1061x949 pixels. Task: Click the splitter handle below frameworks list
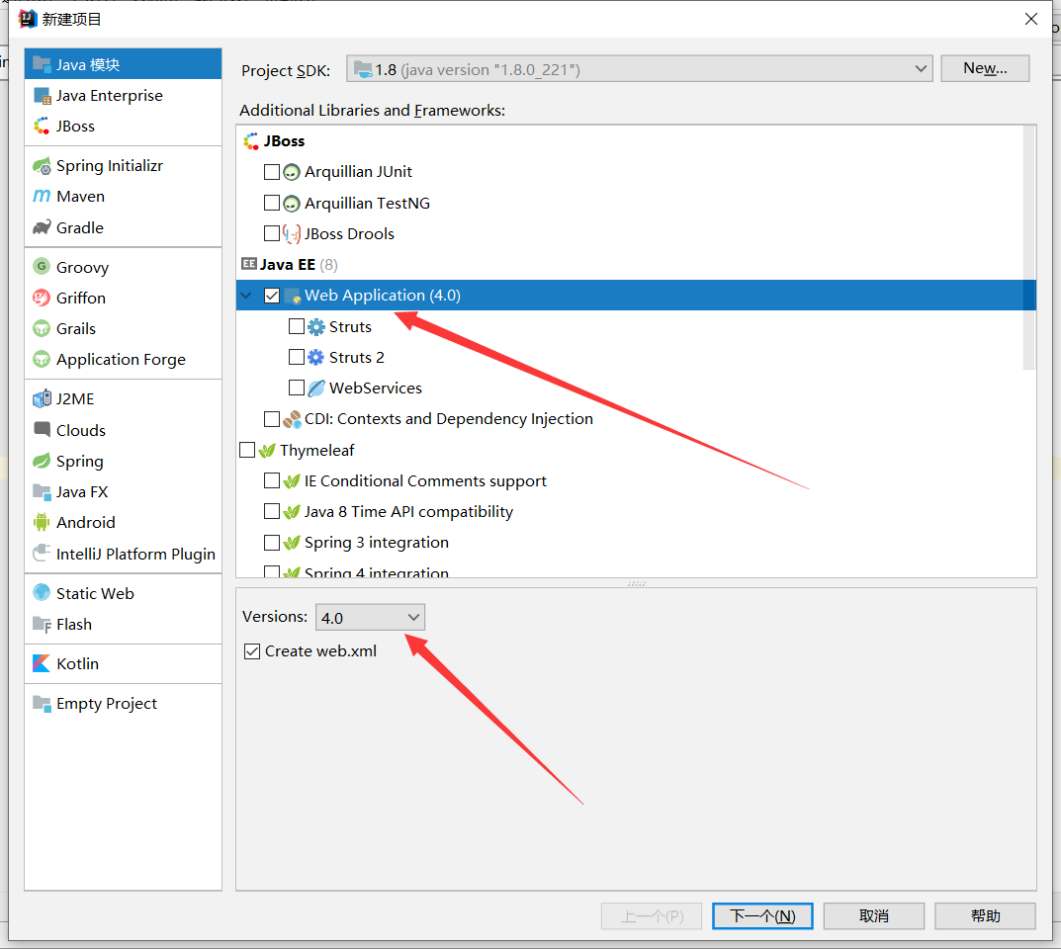pos(636,583)
